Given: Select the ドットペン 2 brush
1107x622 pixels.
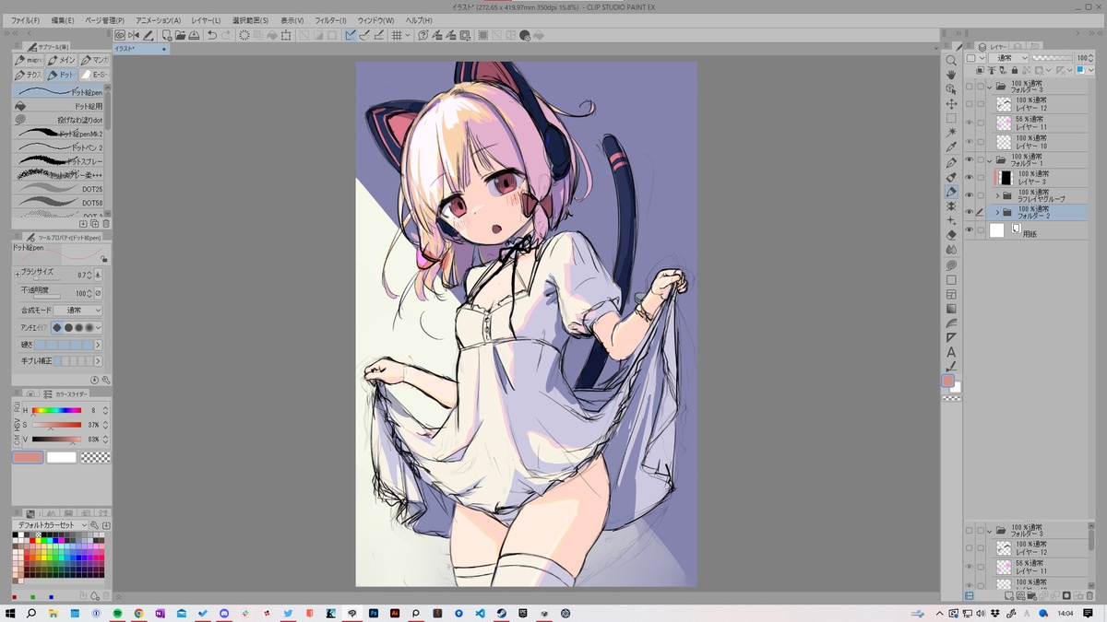Looking at the screenshot, I should (60, 147).
